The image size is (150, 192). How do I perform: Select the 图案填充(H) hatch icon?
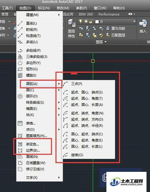20,136
